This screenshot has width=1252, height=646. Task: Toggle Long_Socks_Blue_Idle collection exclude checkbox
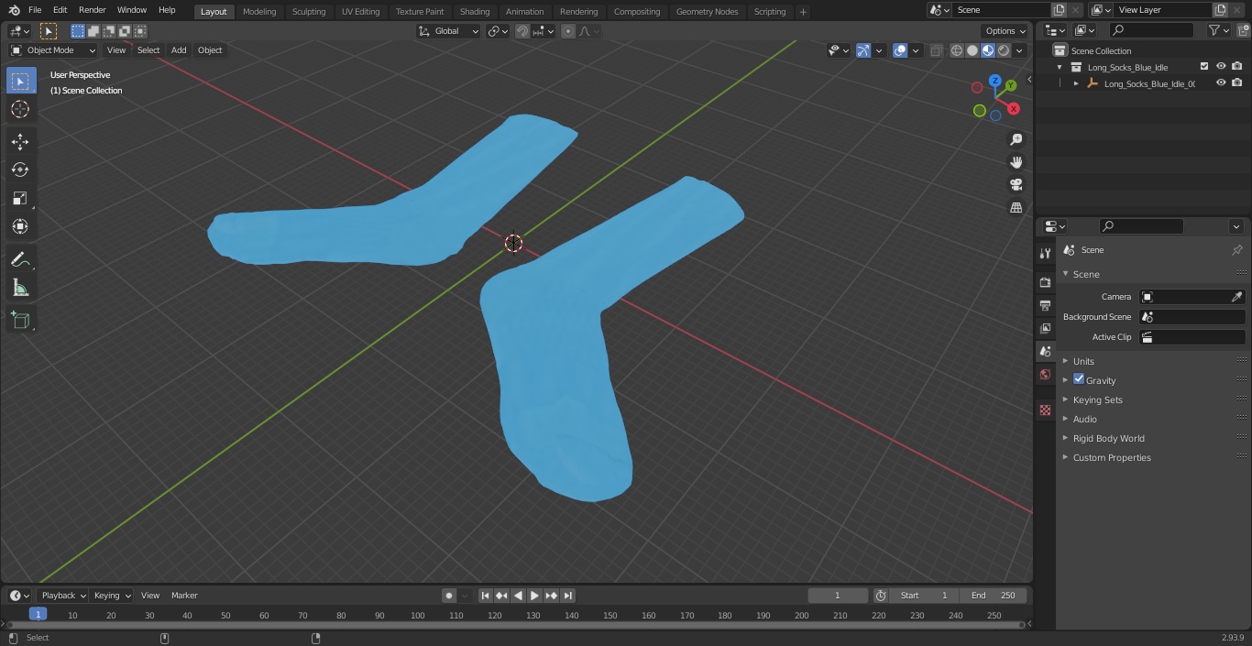point(1204,67)
